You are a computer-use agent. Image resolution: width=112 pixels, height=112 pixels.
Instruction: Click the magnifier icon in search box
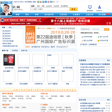point(32,9)
